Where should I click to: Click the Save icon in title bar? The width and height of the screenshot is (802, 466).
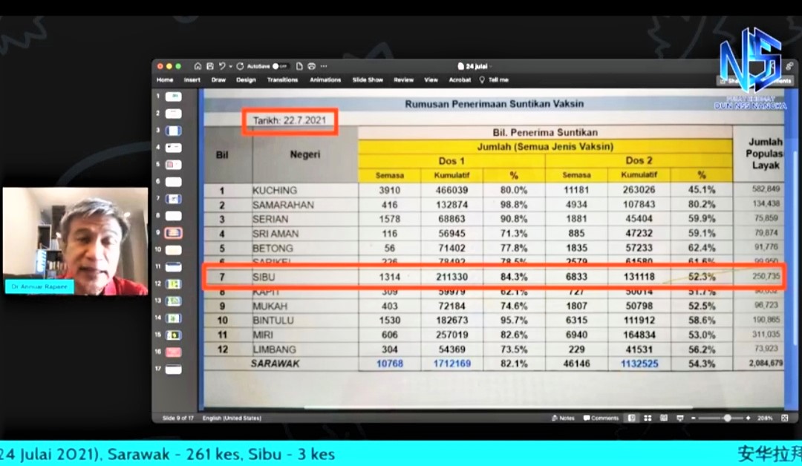point(210,66)
